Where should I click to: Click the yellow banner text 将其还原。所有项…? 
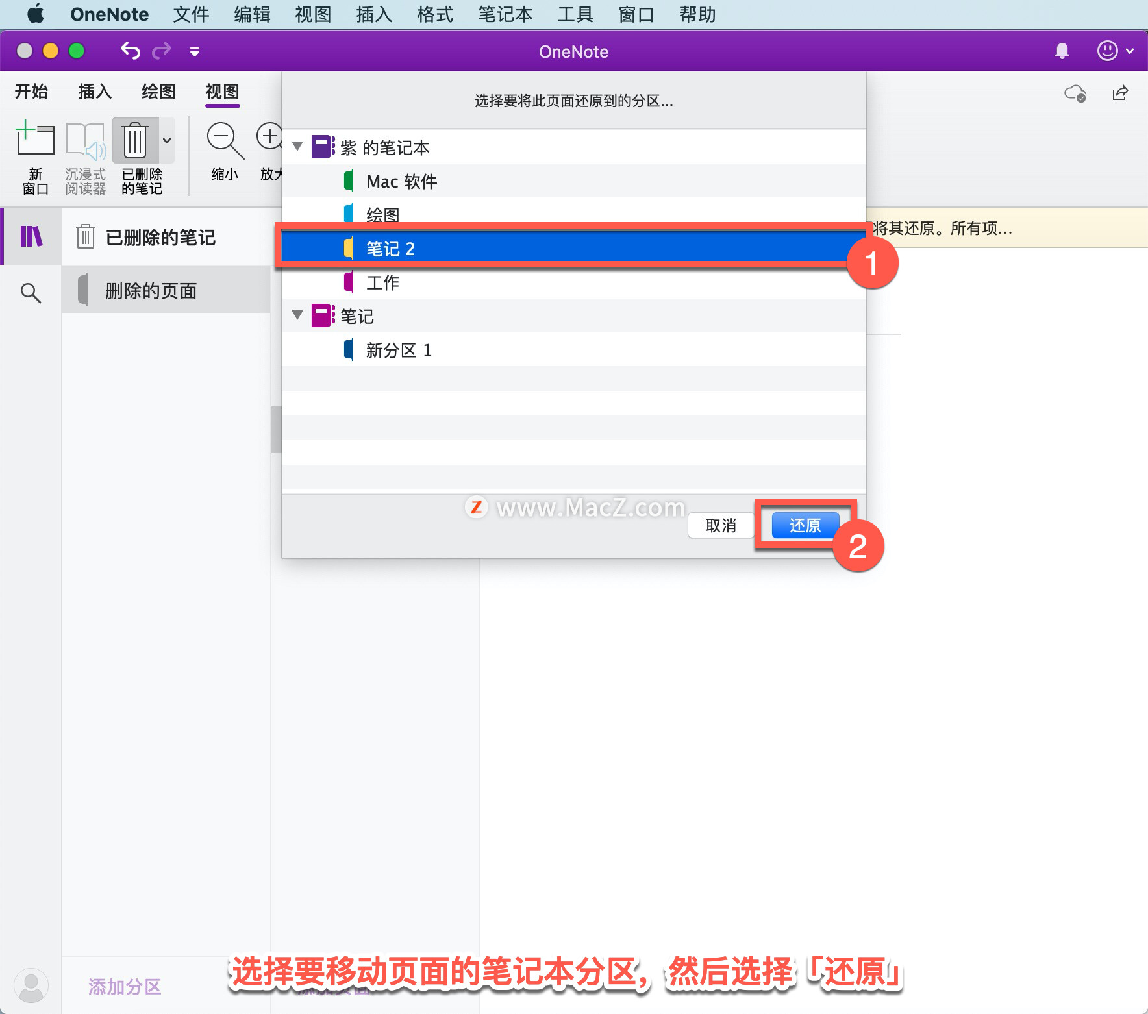click(943, 228)
